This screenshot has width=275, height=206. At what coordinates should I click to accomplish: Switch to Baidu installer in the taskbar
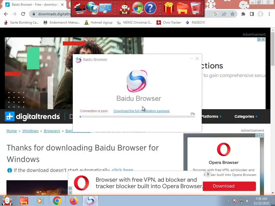tap(91, 201)
